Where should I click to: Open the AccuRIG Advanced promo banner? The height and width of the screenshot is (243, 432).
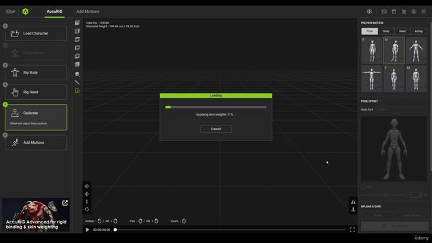[36, 215]
